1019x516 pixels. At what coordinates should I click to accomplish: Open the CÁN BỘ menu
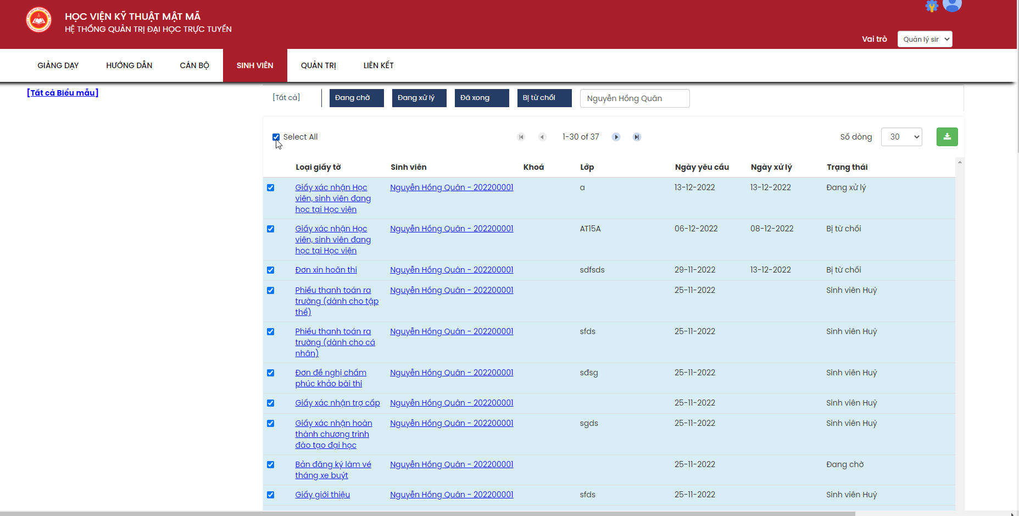tap(194, 65)
